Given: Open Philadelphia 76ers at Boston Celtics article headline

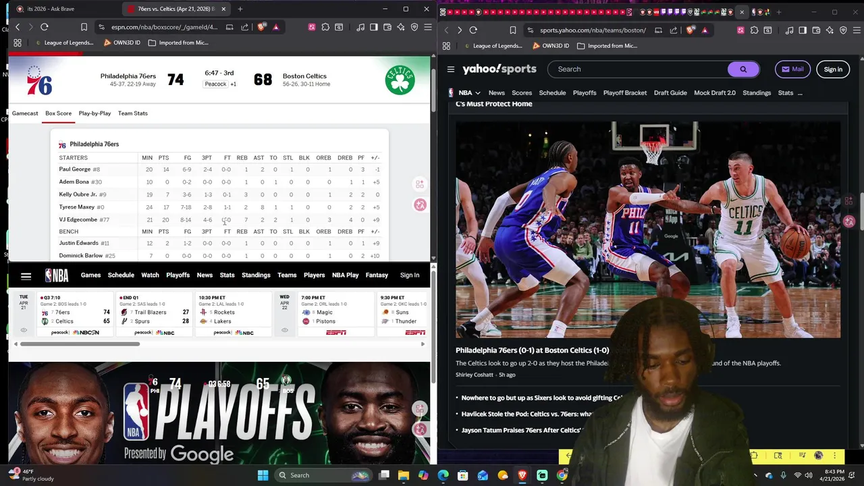Looking at the screenshot, I should point(532,350).
